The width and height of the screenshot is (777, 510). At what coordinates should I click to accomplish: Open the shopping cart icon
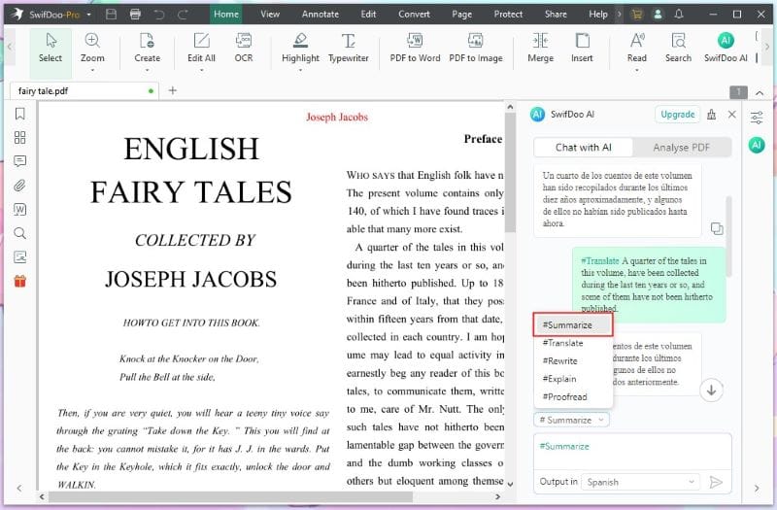(x=637, y=15)
